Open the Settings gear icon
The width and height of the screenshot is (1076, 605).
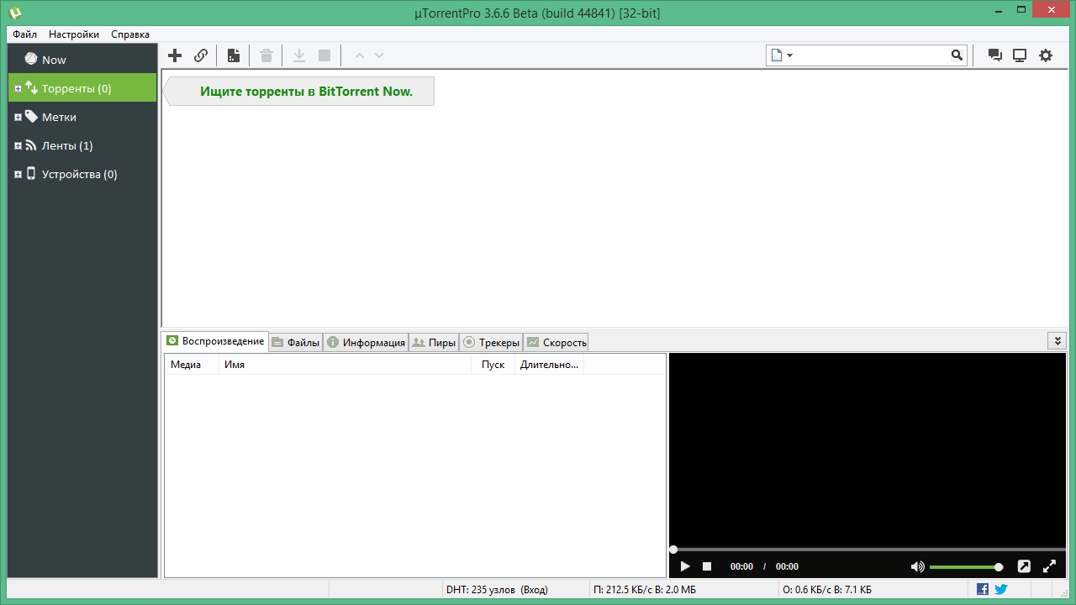(x=1046, y=55)
